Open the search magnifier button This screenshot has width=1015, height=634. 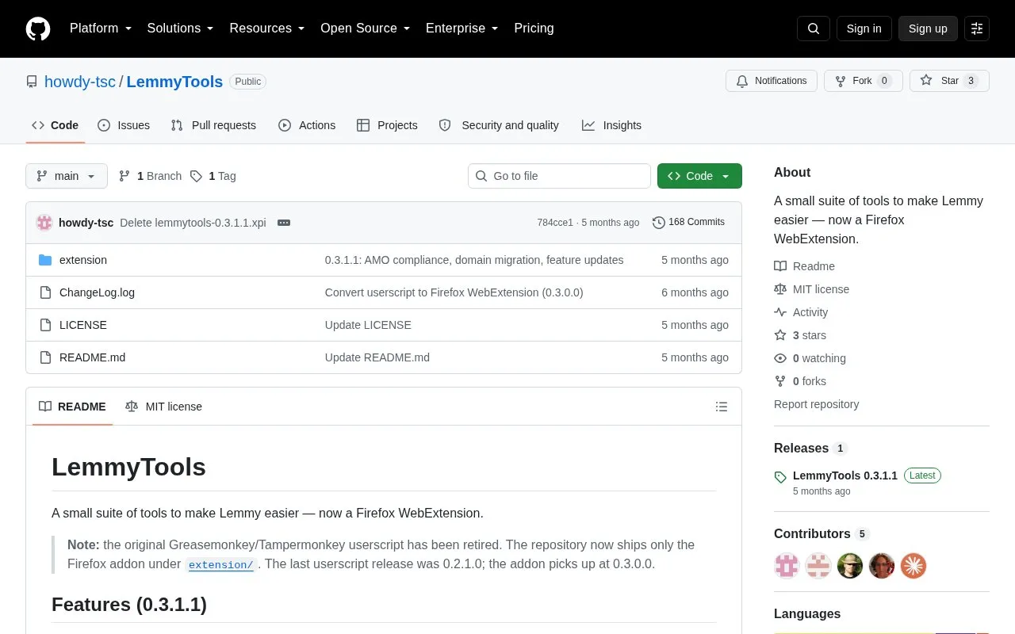[814, 29]
